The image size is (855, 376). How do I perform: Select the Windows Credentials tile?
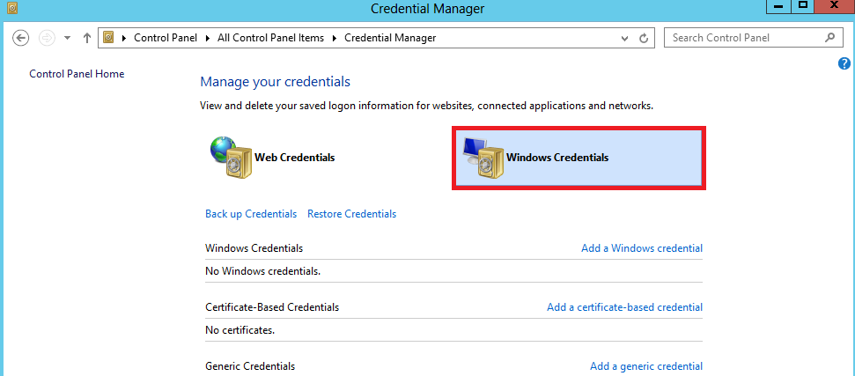coord(579,158)
